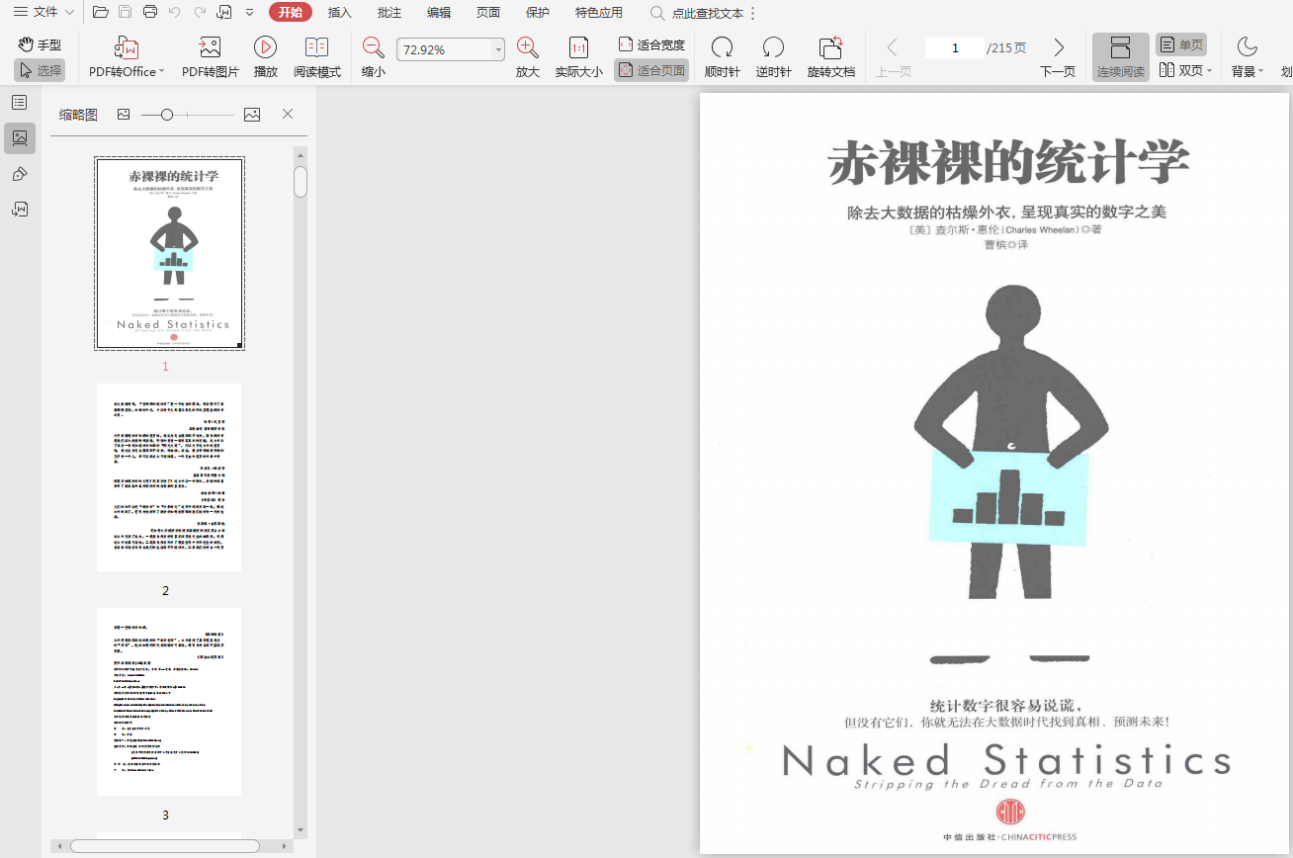
Task: Click the PDF转Office conversion icon
Action: click(x=127, y=48)
